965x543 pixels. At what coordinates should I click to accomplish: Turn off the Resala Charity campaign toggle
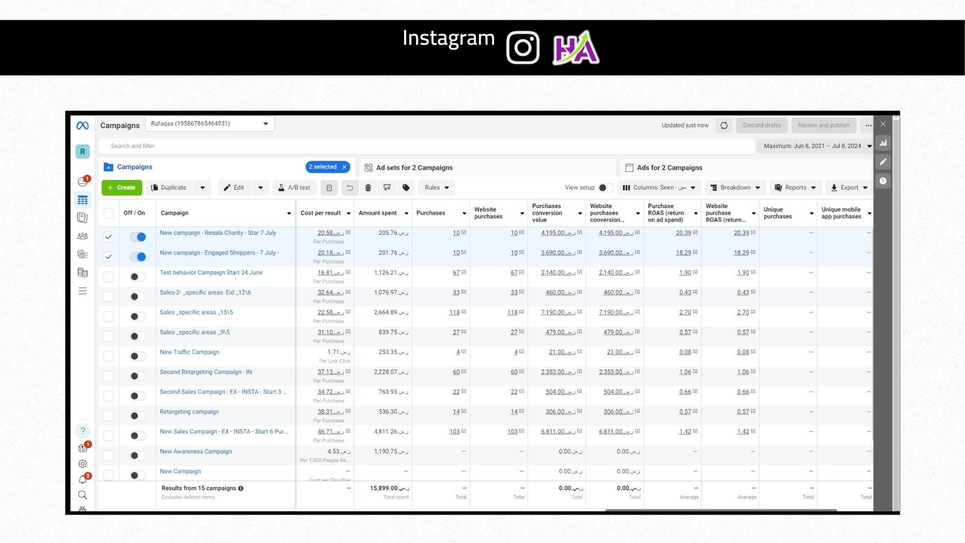click(x=138, y=237)
